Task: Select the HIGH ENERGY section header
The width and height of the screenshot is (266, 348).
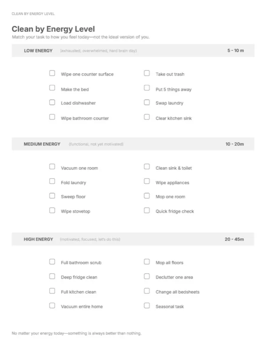Action: click(x=133, y=239)
